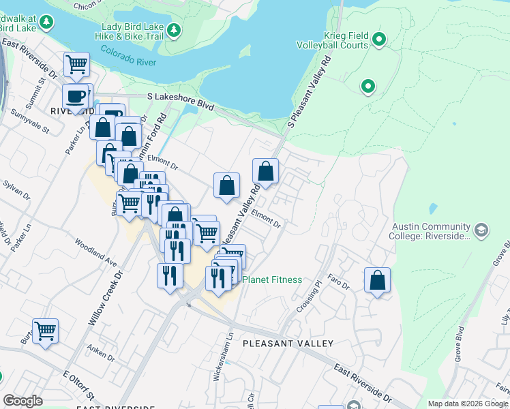Viewport: 510px width, 409px height.
Task: Click the Boardwalk at Lady Bird Lake pin
Action: click(x=46, y=22)
